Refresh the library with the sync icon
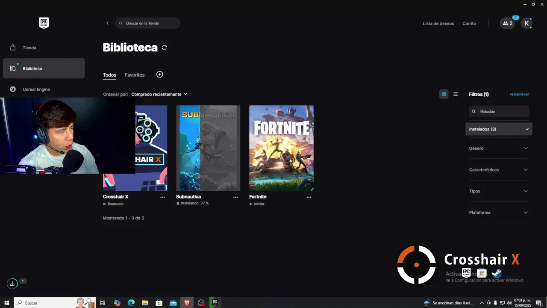The height and width of the screenshot is (308, 547). click(165, 47)
